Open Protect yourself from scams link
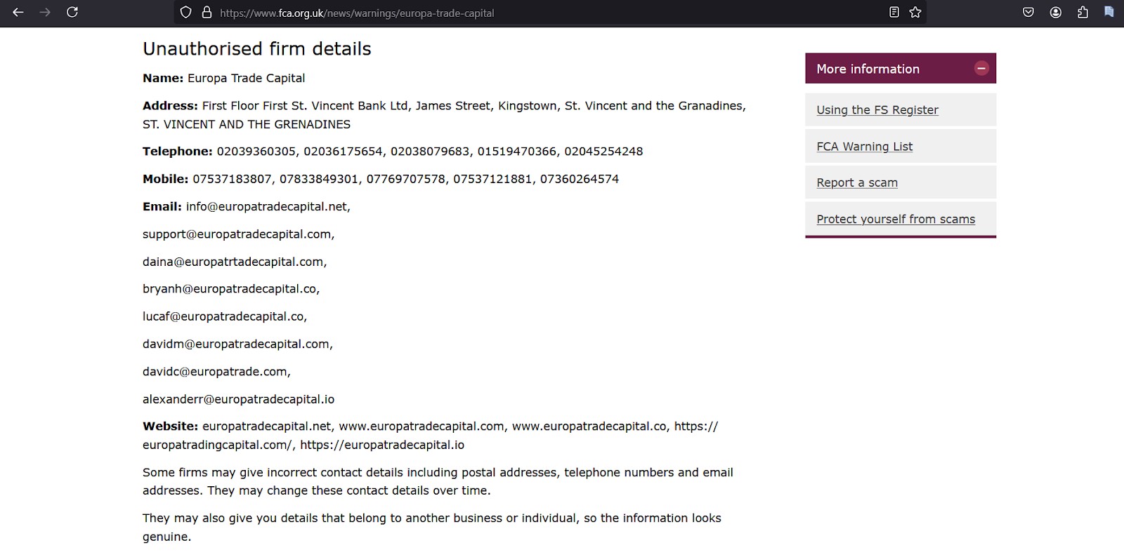 [x=896, y=220]
